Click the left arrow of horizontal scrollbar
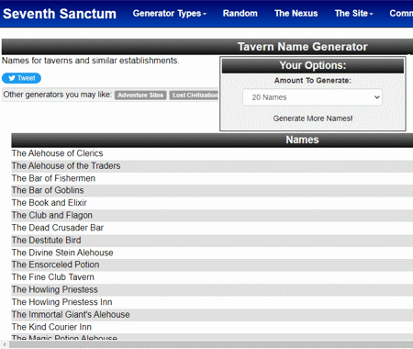Viewport: 413px width, 349px height. (5, 344)
